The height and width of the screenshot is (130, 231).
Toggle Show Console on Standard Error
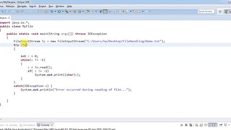pyautogui.click(x=215, y=125)
